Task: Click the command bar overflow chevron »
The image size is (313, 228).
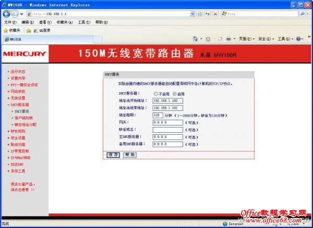Action: [309, 36]
